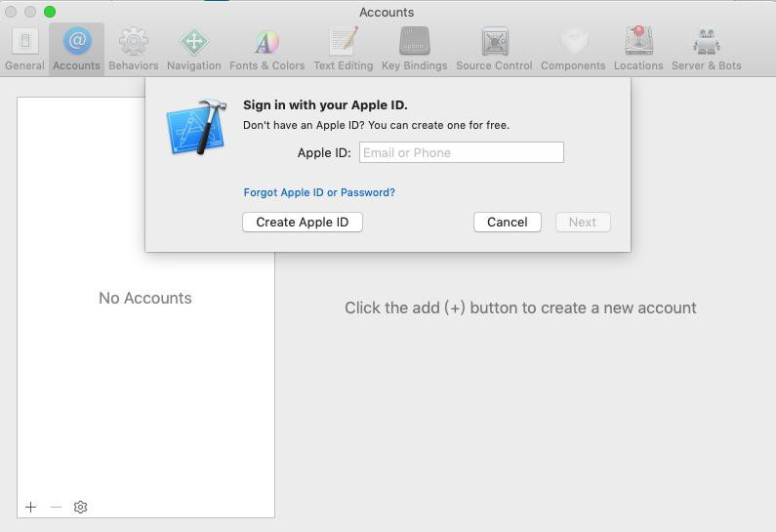Click 'Click the add (+) button' hint text

(520, 307)
